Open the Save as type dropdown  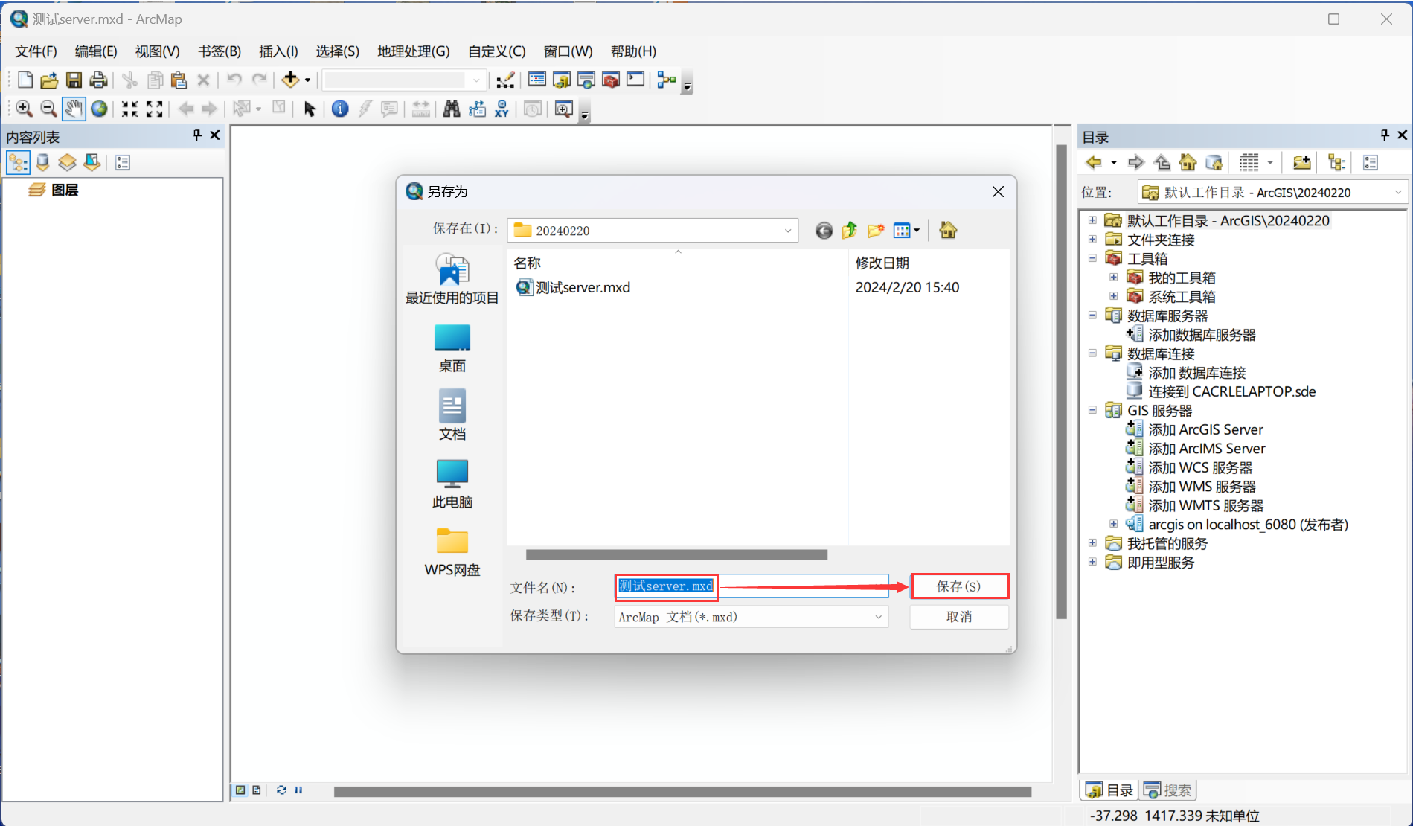tap(878, 617)
